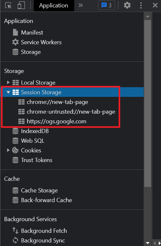Open the 3 issues message counter
161x246 pixels.
tap(106, 5)
